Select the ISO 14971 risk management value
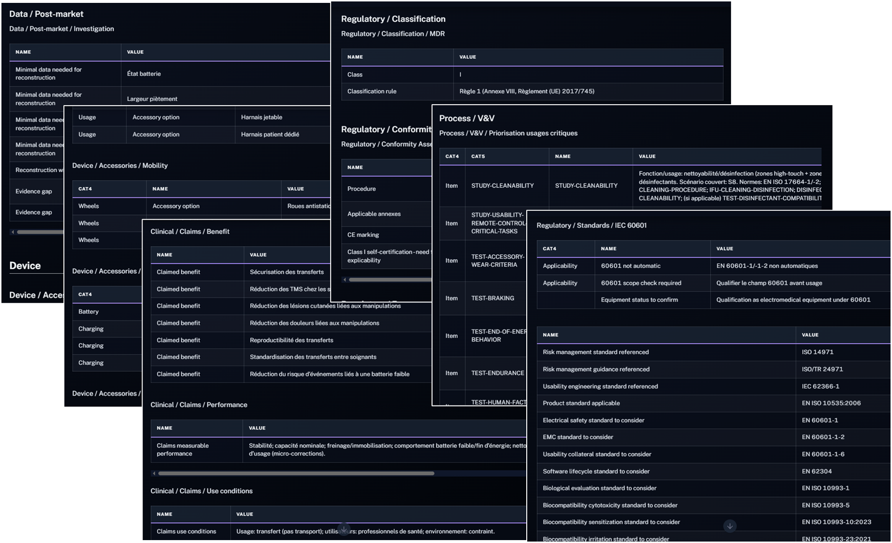This screenshot has width=892, height=543. 818,352
